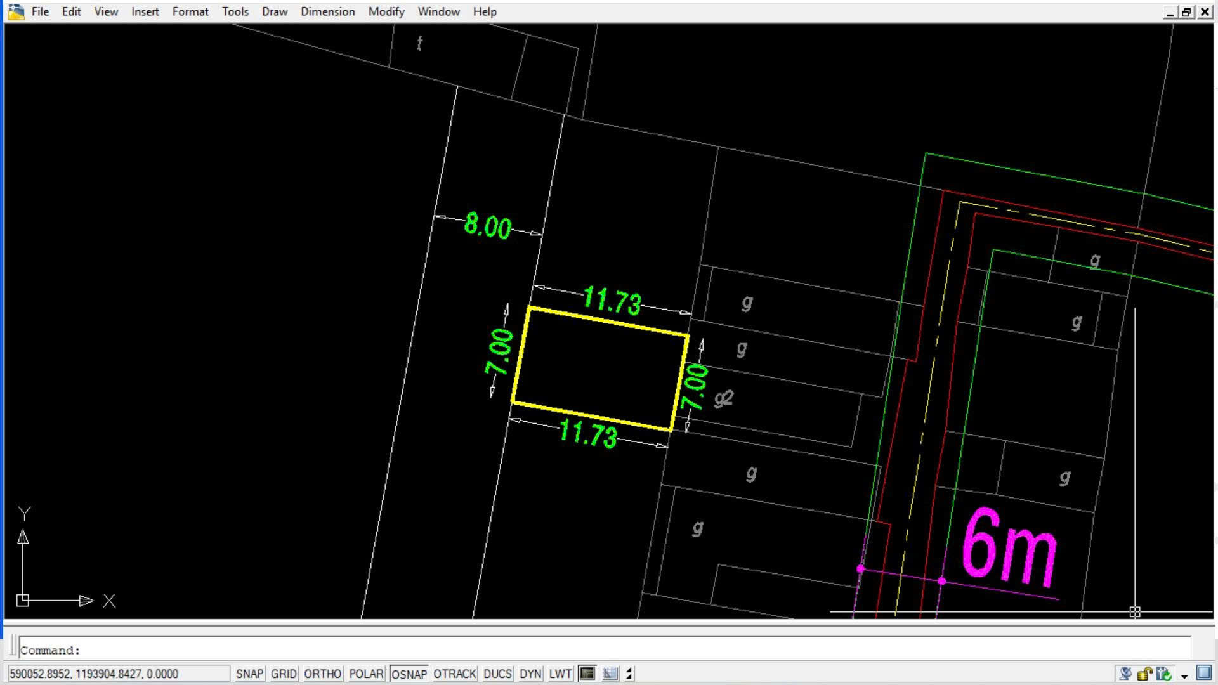Select the yellow rectangle's top edge
This screenshot has width=1218, height=685.
pos(609,322)
